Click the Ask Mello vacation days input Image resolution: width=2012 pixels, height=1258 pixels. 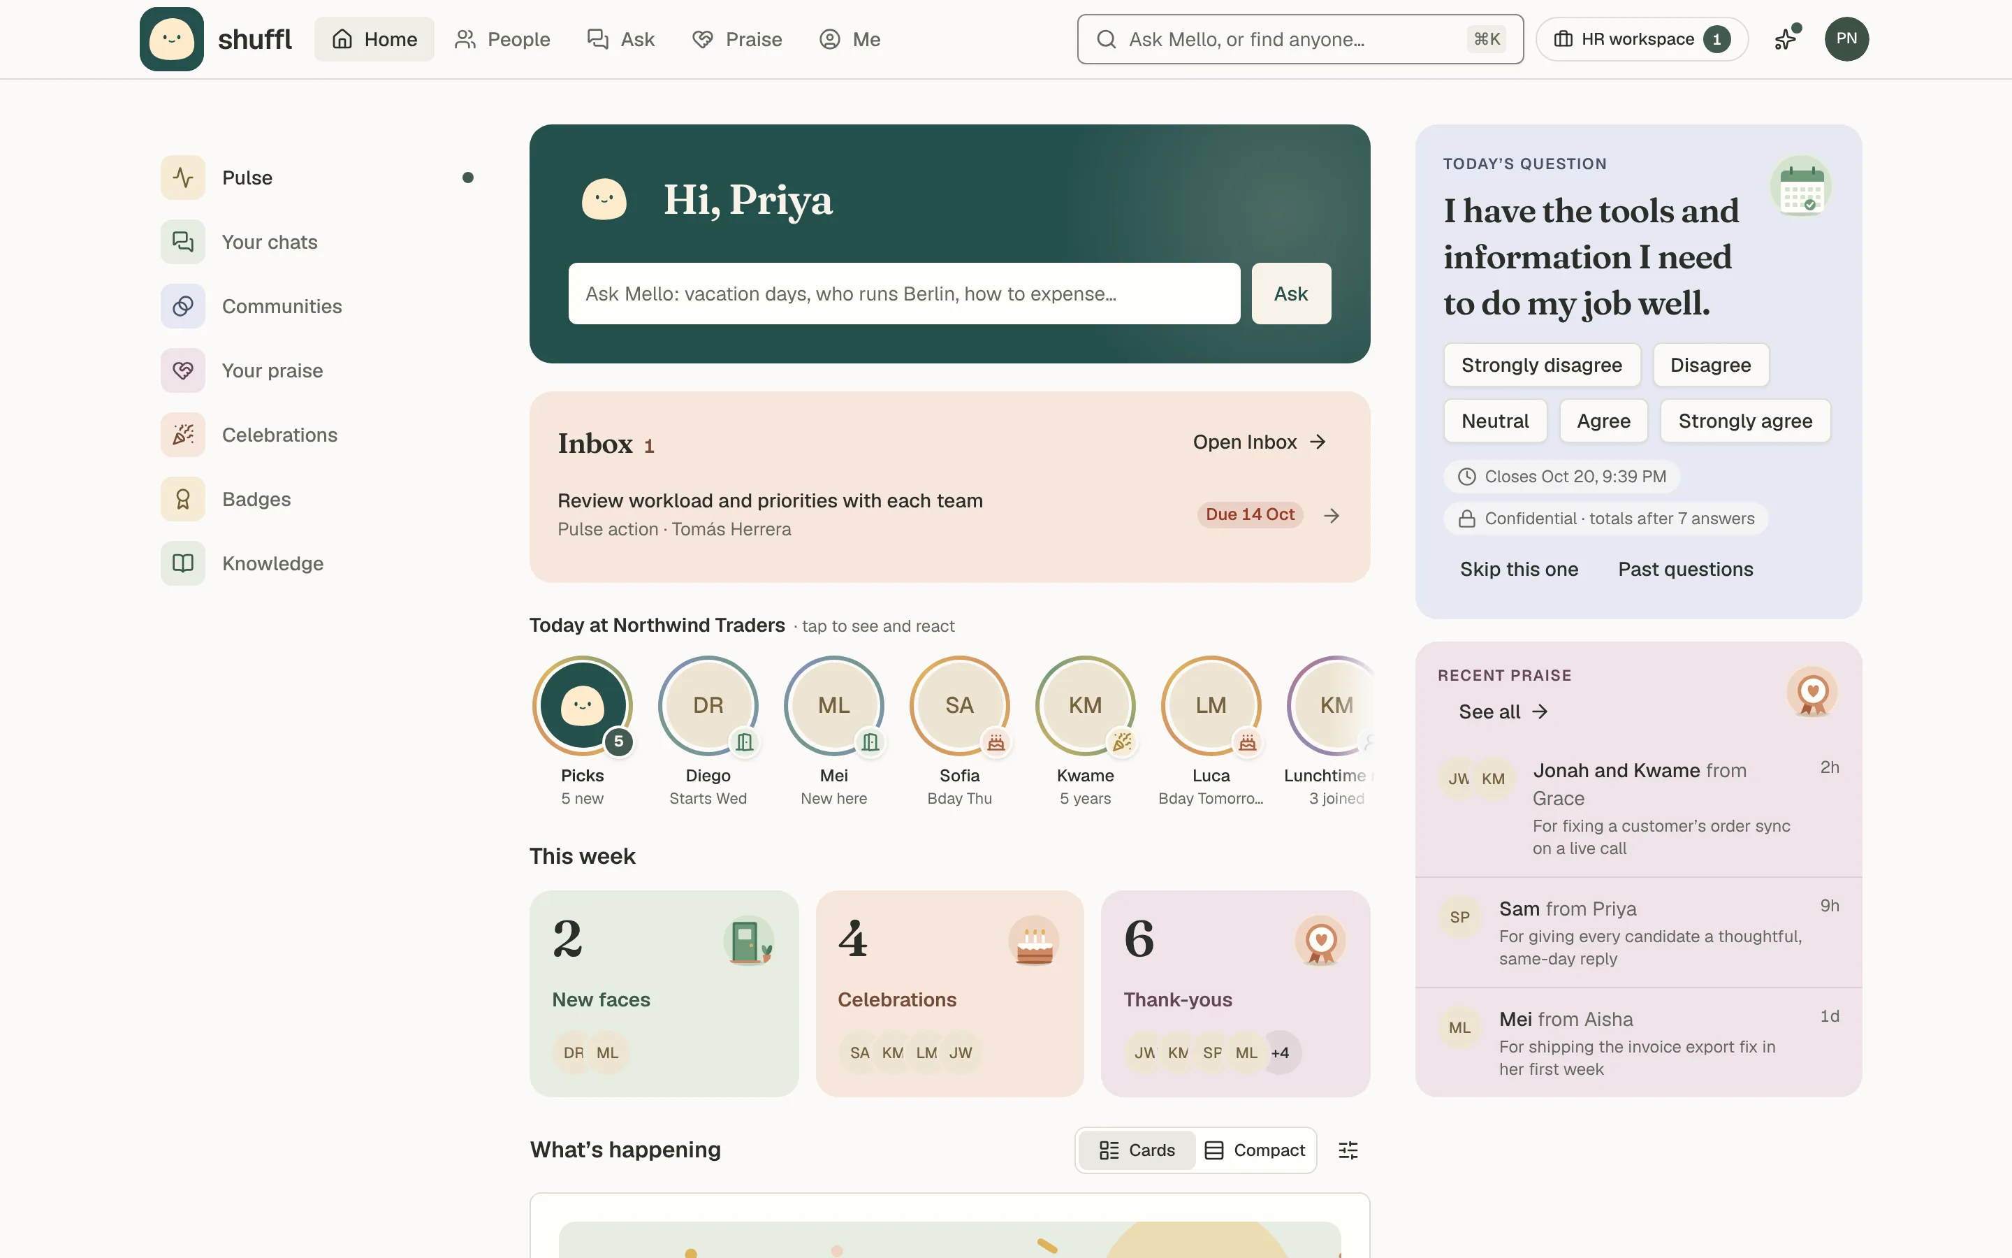pos(904,294)
